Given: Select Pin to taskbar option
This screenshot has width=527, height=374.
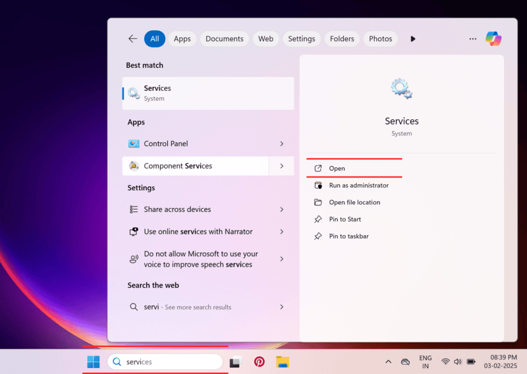Looking at the screenshot, I should pos(348,236).
